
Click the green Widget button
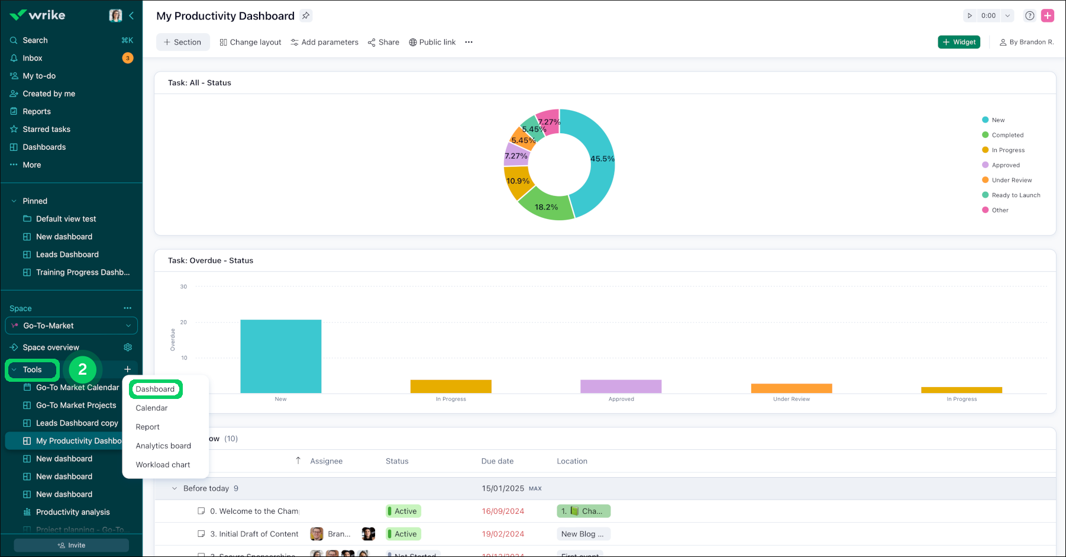pos(958,42)
